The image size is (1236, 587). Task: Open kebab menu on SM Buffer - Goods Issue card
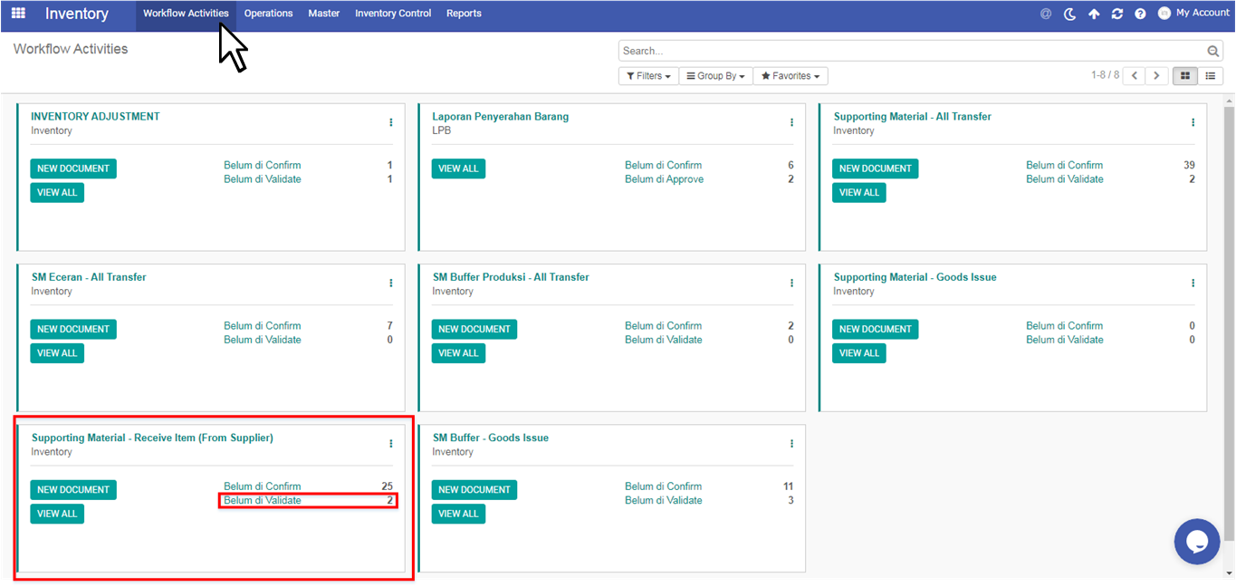tap(791, 444)
